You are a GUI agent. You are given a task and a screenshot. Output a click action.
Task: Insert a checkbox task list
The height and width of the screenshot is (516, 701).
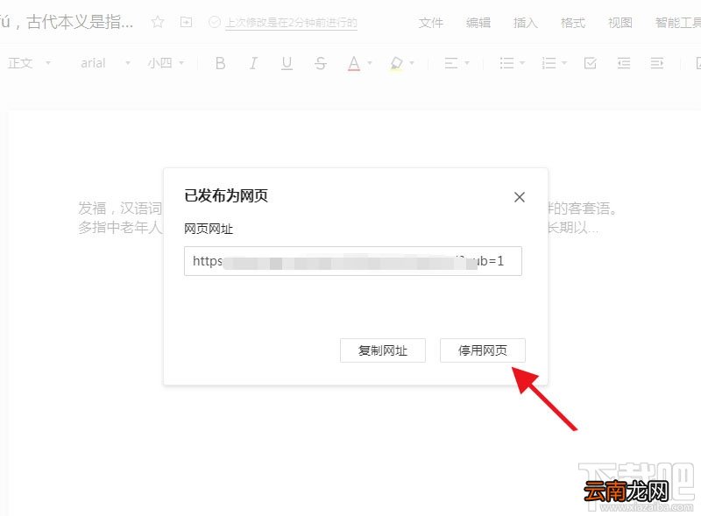(x=590, y=63)
